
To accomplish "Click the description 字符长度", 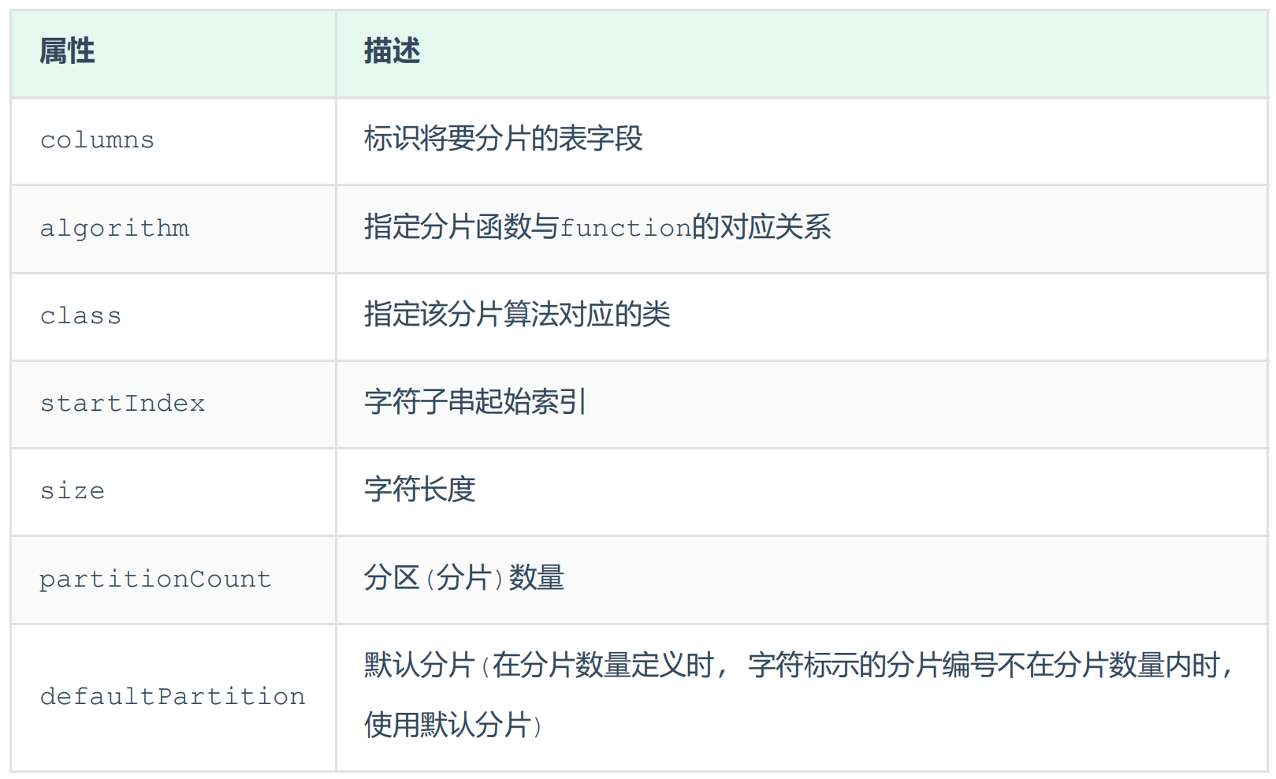I will [419, 490].
